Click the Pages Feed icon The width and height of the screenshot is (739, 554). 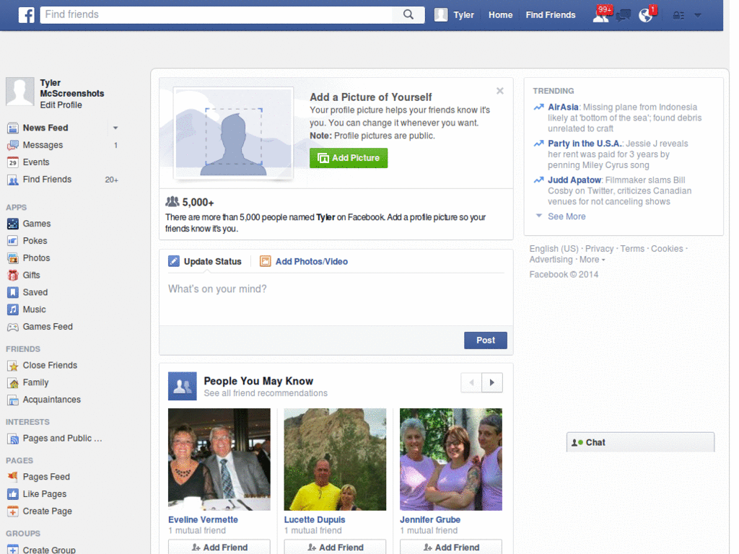pos(13,477)
